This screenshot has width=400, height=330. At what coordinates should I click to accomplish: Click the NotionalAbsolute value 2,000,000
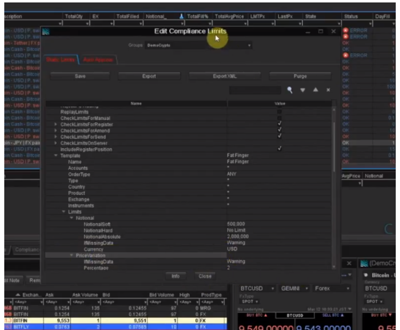click(238, 237)
